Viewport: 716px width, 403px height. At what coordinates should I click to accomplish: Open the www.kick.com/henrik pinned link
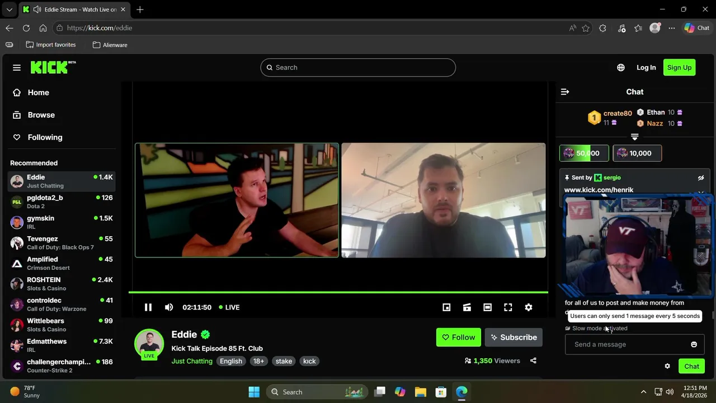pyautogui.click(x=599, y=190)
